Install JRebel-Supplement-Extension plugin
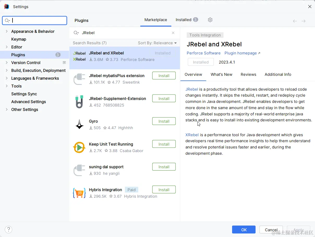Image resolution: width=315 pixels, height=237 pixels. [x=164, y=99]
